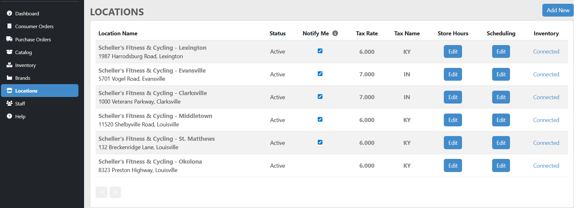Click the Help question mark icon
The image size is (574, 208).
(x=9, y=116)
